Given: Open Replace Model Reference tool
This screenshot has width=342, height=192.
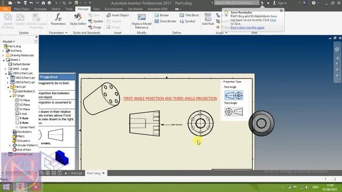Looking at the screenshot, I should 142,21.
